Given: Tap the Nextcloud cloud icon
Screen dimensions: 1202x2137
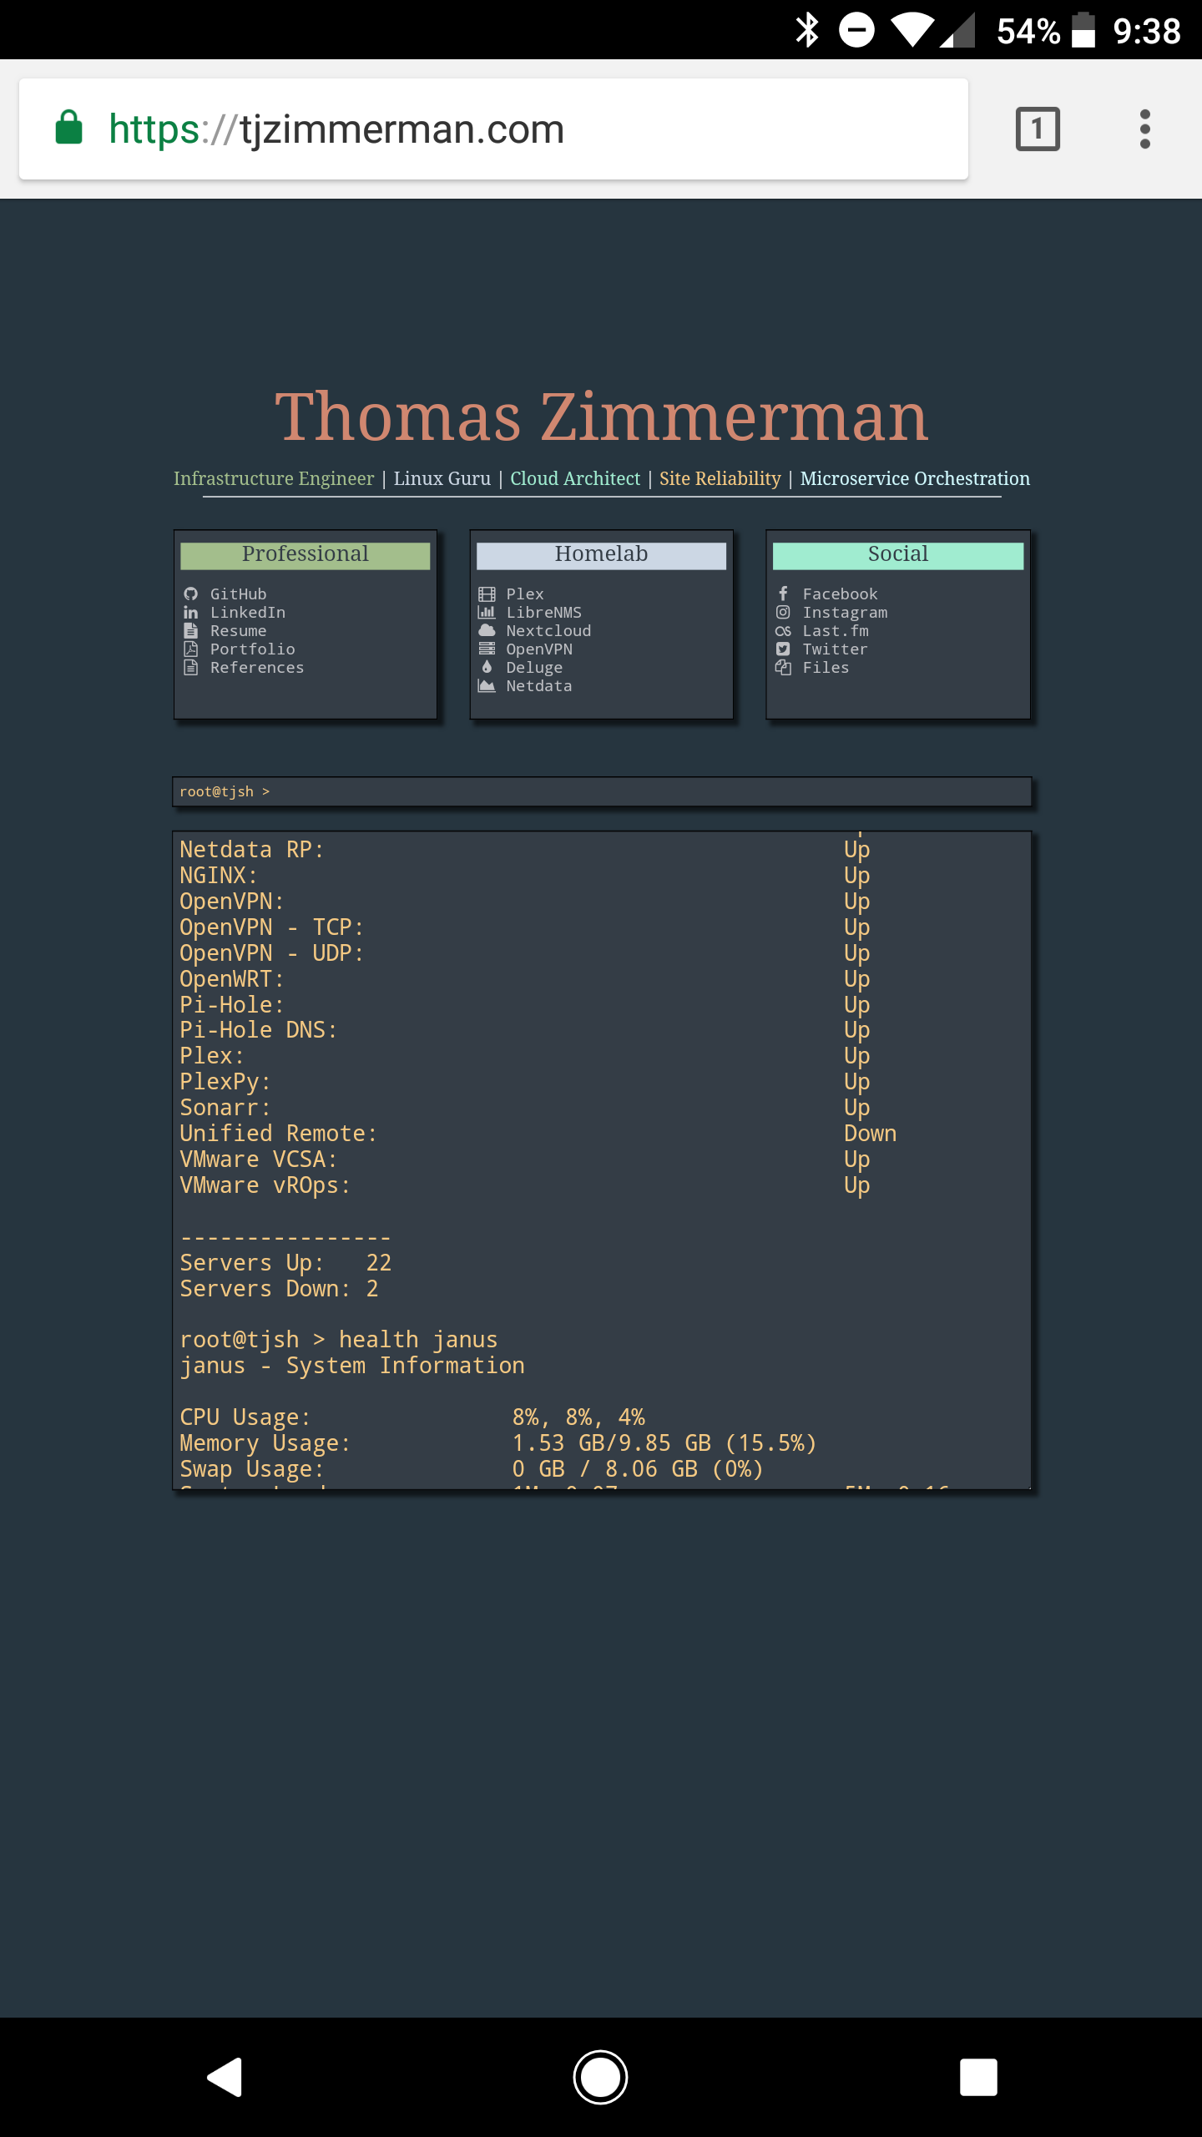Looking at the screenshot, I should pyautogui.click(x=487, y=630).
